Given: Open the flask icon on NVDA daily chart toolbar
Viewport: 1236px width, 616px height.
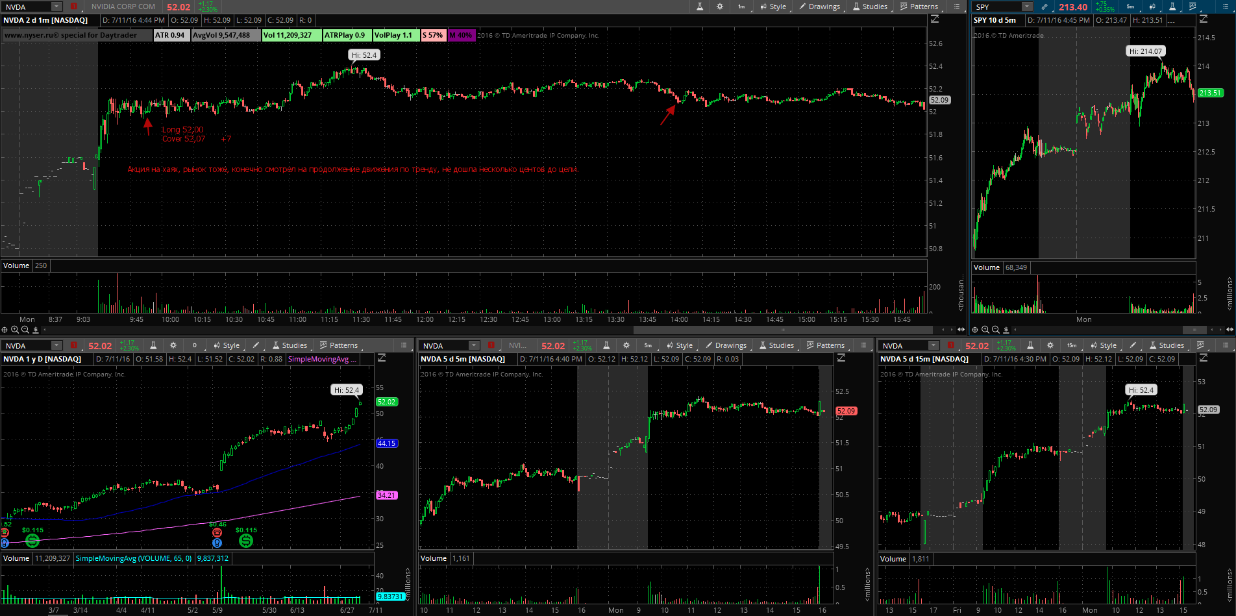Looking at the screenshot, I should tap(153, 345).
